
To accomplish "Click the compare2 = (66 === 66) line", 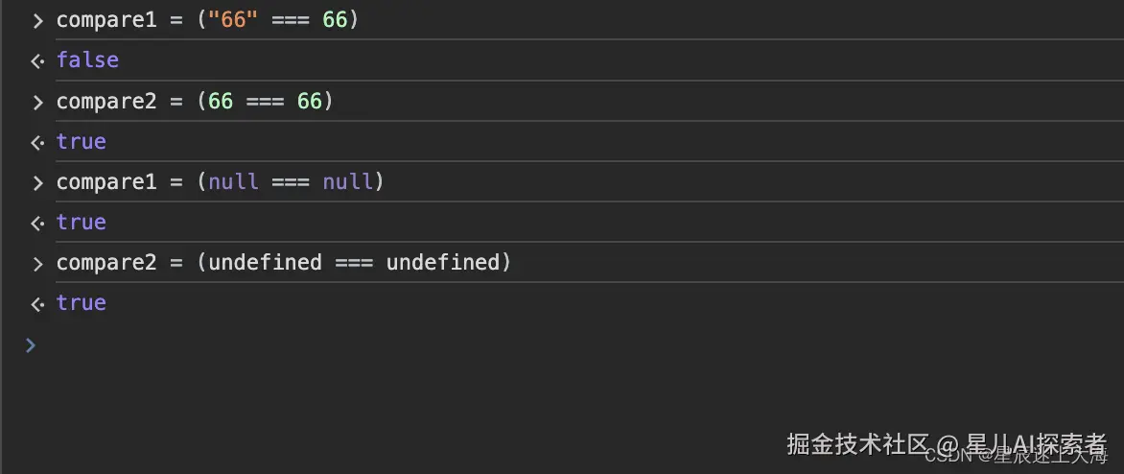I will tap(195, 101).
